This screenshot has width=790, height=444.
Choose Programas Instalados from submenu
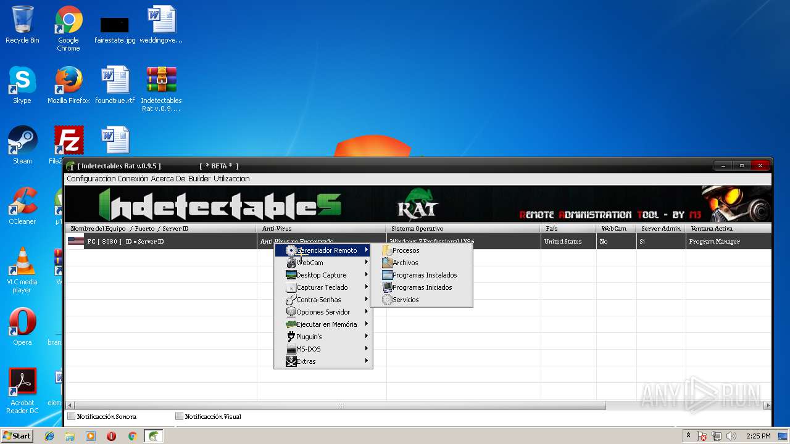tap(422, 275)
